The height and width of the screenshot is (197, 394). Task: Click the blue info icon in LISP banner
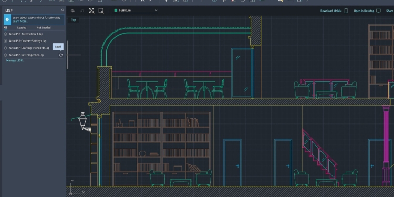tap(7, 19)
